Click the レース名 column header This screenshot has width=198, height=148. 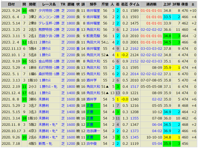point(49,4)
